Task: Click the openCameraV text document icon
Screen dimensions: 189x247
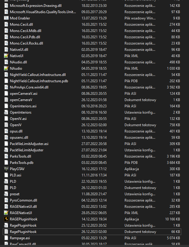Action: point(6,100)
